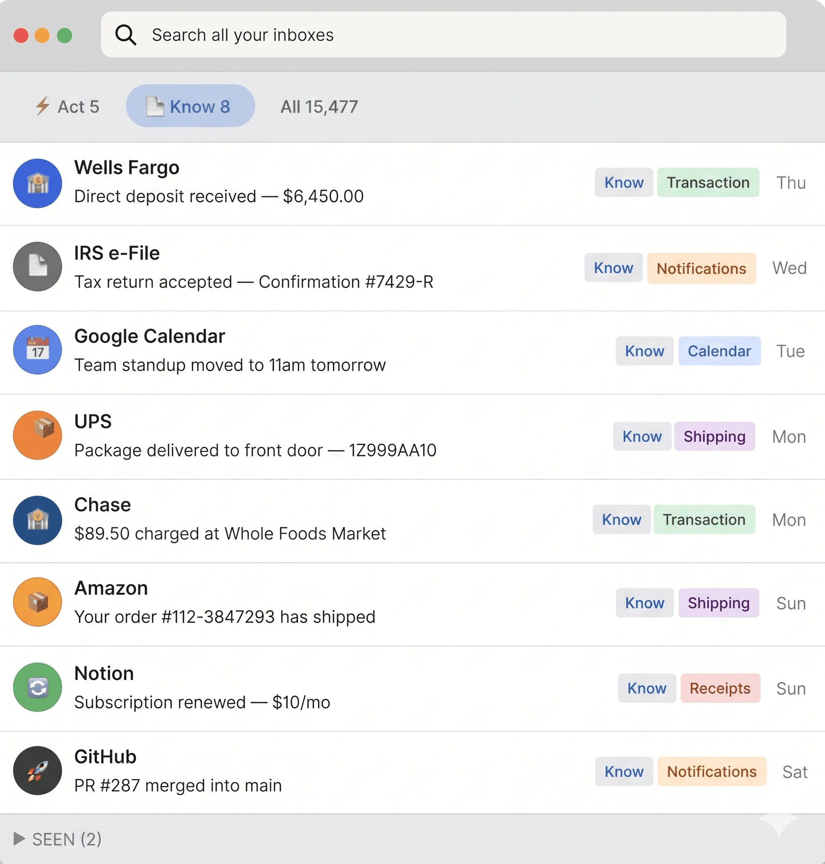Click the Sat date on GitHub row
The width and height of the screenshot is (825, 864).
(795, 772)
